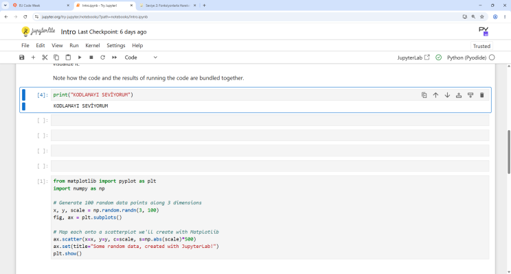The image size is (511, 274).
Task: Restart kernel and run all cells
Action: pos(115,58)
